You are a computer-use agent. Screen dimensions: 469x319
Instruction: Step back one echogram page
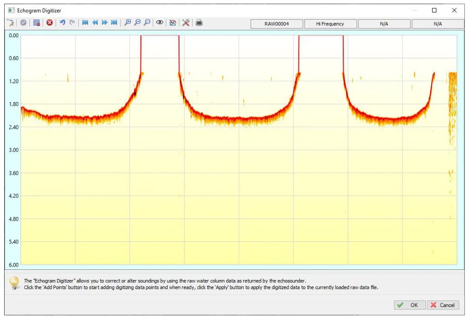[x=95, y=23]
